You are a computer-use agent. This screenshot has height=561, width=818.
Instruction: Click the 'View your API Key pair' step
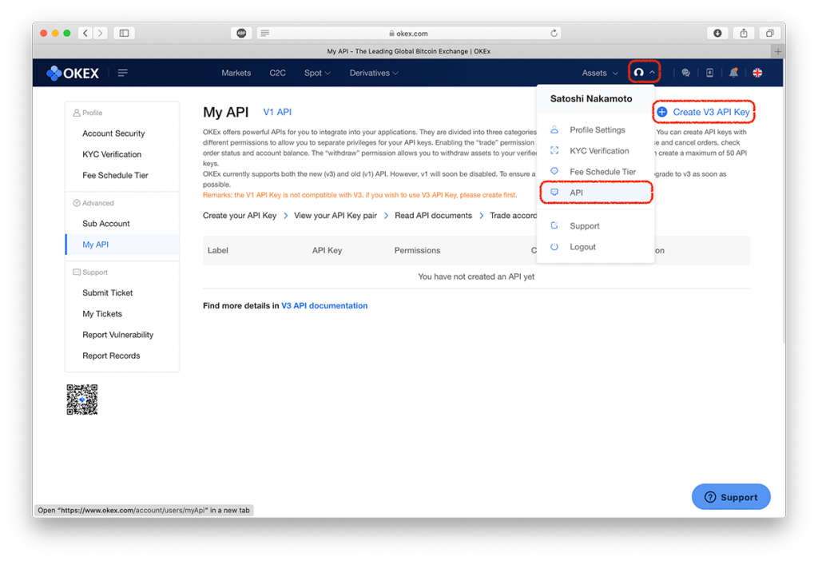336,216
